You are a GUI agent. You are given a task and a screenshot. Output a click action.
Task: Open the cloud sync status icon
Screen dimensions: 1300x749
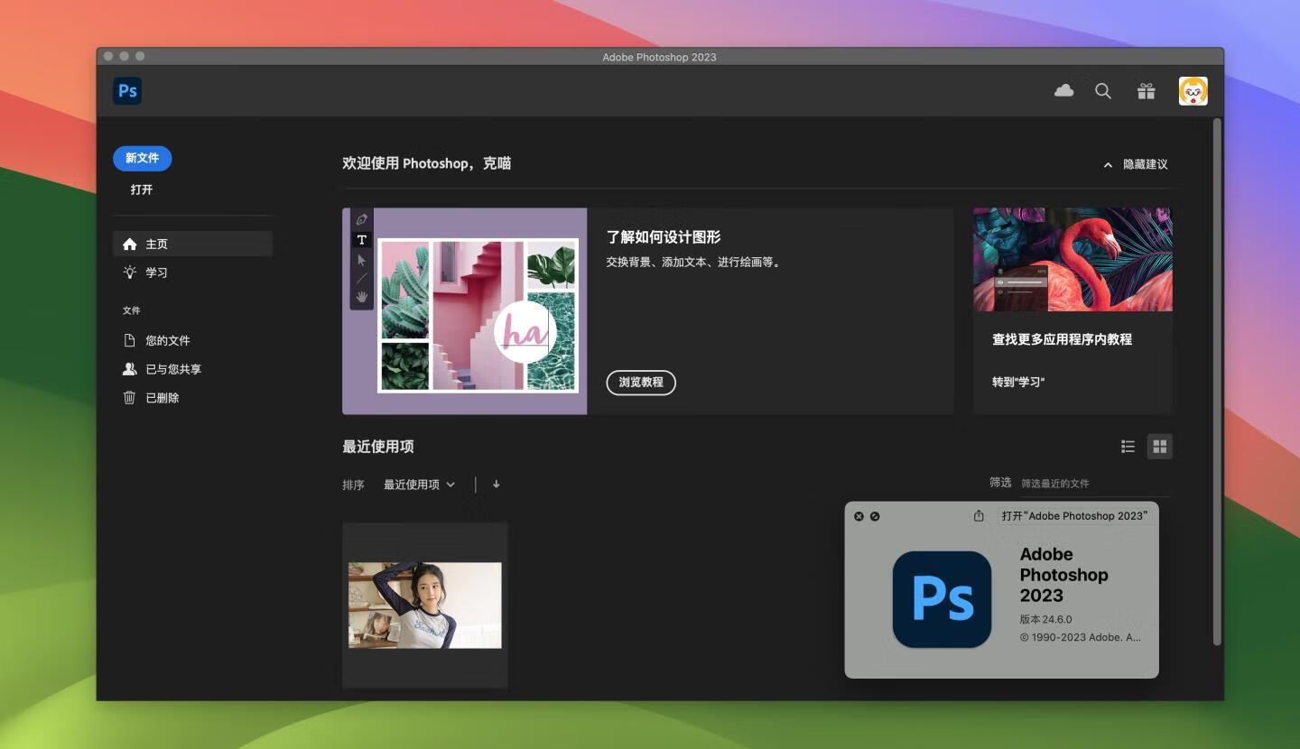point(1064,90)
